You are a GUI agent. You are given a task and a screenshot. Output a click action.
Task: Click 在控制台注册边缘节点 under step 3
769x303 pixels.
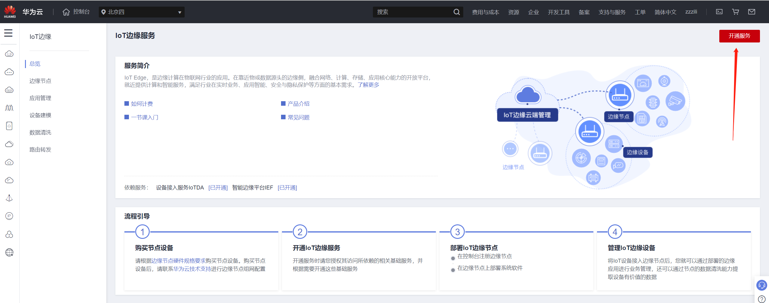pyautogui.click(x=485, y=256)
